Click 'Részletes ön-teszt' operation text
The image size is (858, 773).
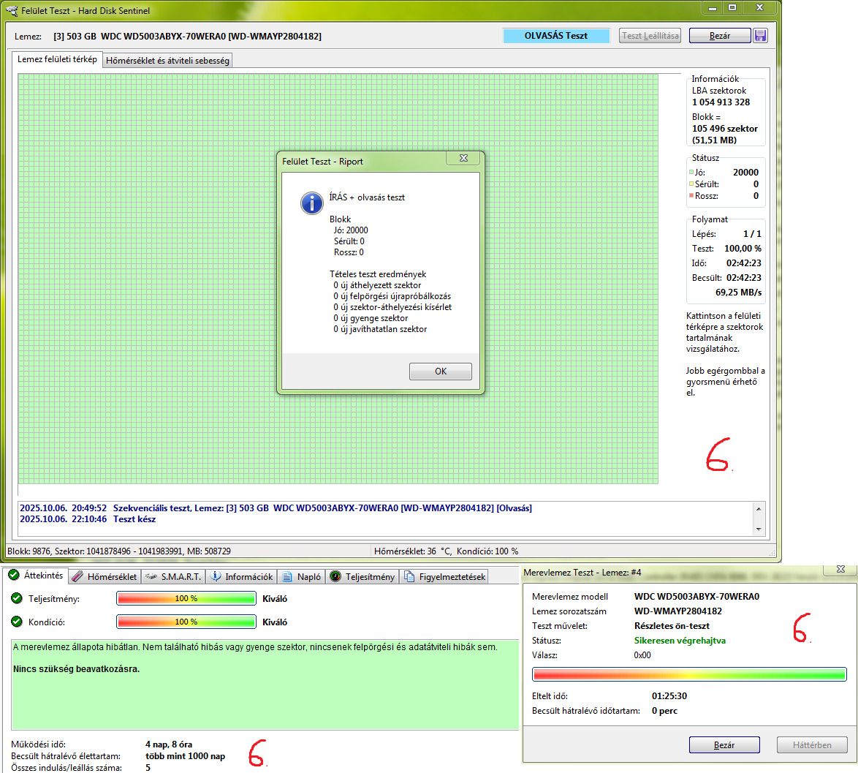coord(672,626)
